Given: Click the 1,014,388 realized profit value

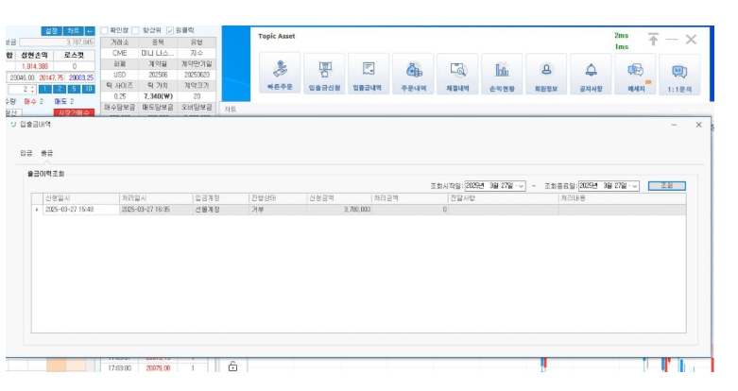Looking at the screenshot, I should pos(34,66).
